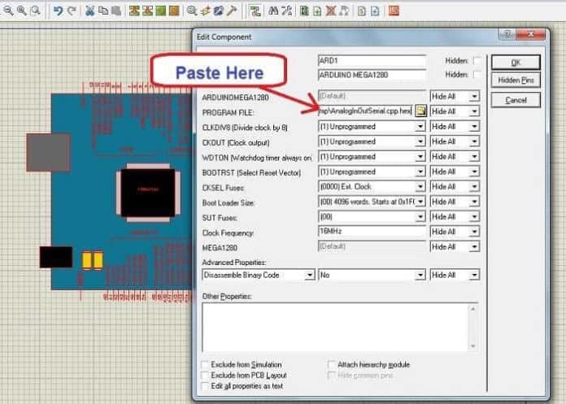Open Disassemble Binary Code property dropdown
Viewport: 566px width, 404px height.
point(309,276)
